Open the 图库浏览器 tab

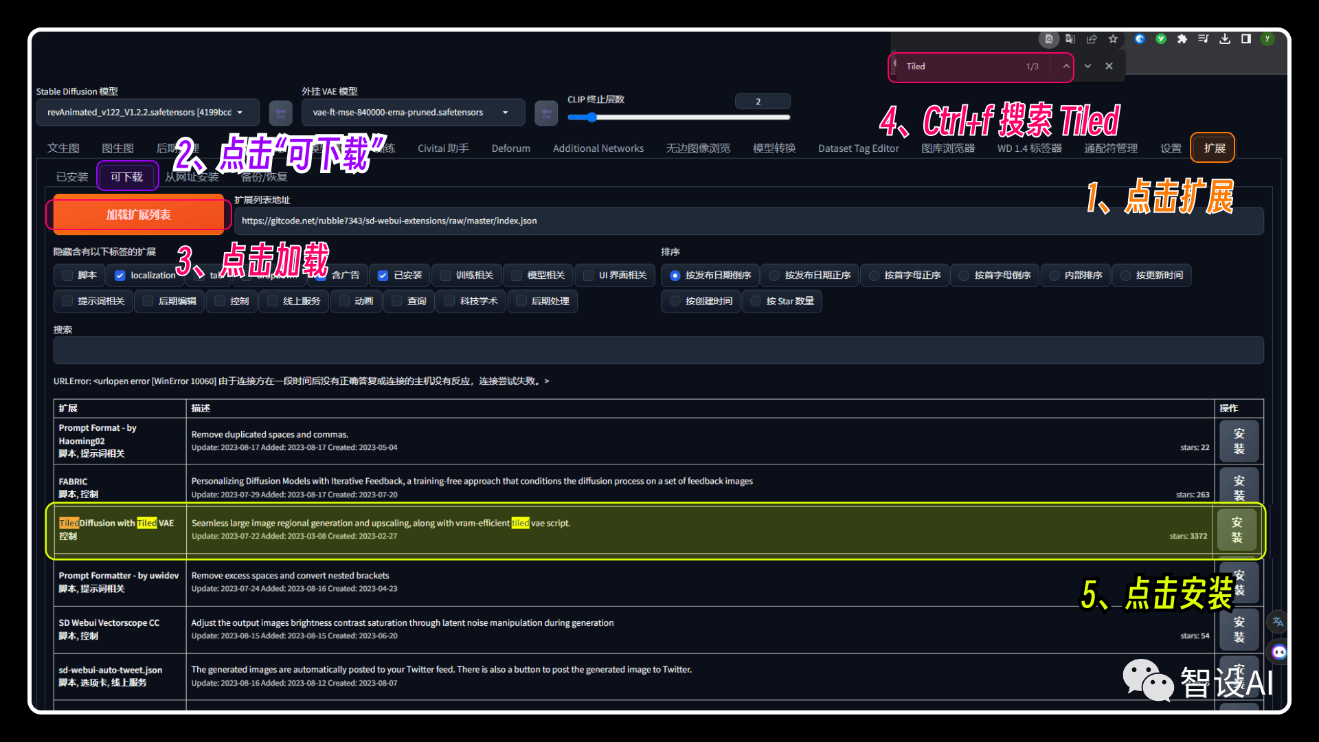[x=948, y=148]
